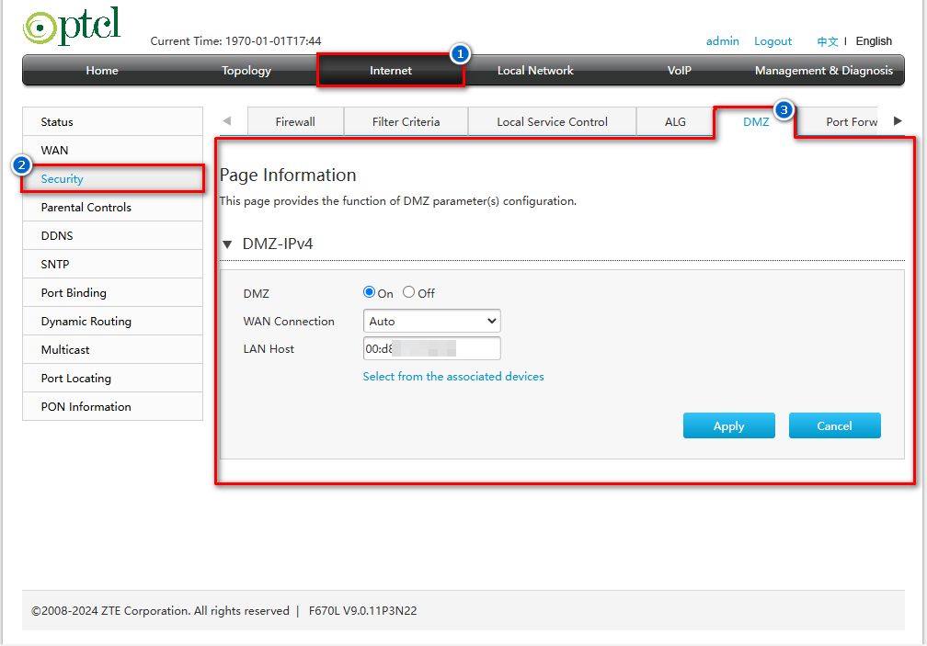Screen dimensions: 927x646
Task: Switch language to Chinese
Action: click(x=827, y=41)
